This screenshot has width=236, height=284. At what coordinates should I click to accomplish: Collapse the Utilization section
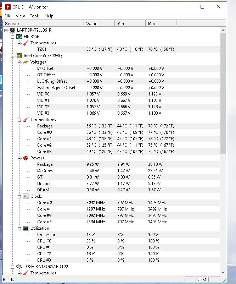pyautogui.click(x=19, y=229)
